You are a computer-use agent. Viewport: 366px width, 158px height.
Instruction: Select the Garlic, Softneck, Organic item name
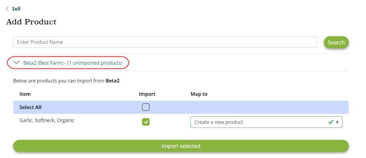coord(47,120)
